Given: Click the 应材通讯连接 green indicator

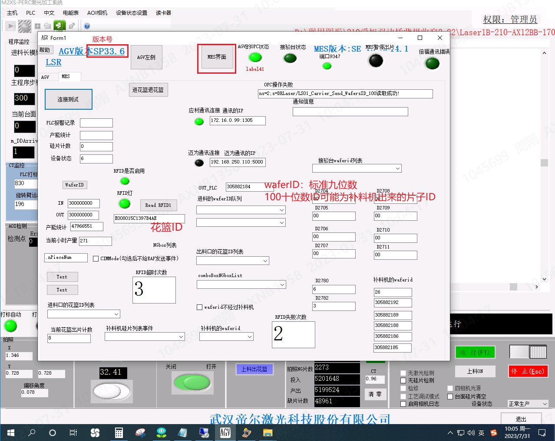Looking at the screenshot, I should [x=199, y=122].
